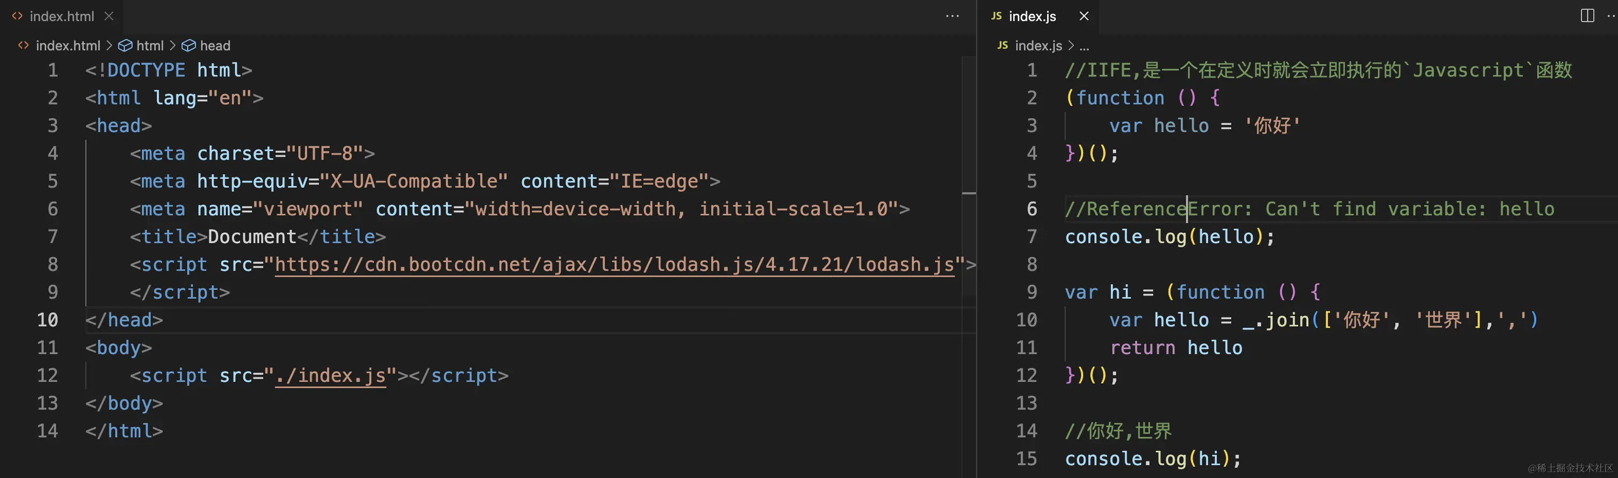The image size is (1618, 478).
Task: Expand the head breadcrumb item
Action: (215, 46)
